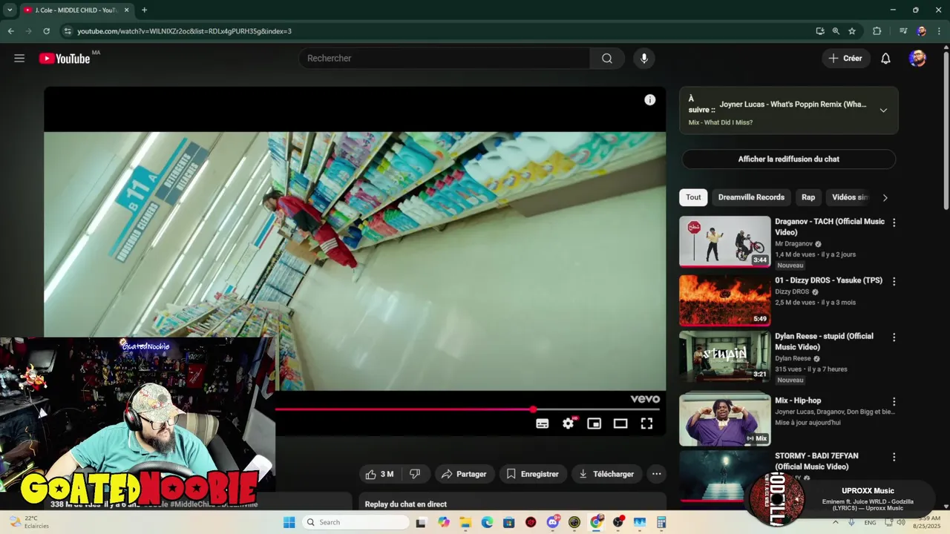
Task: Click the Windows taskbar Search box
Action: pos(356,522)
